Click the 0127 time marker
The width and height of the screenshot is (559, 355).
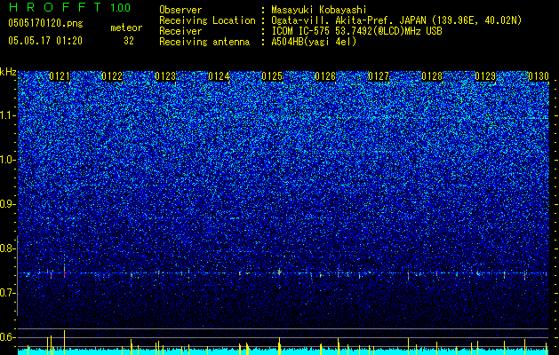(x=379, y=76)
